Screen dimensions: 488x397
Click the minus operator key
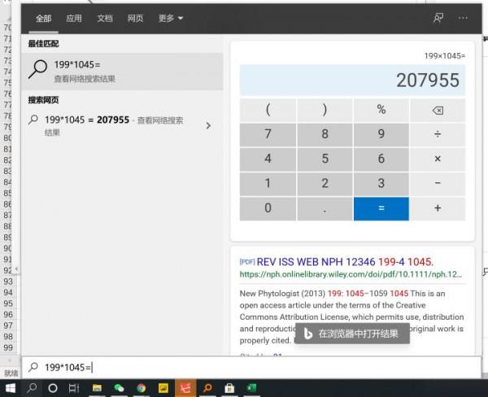click(438, 183)
